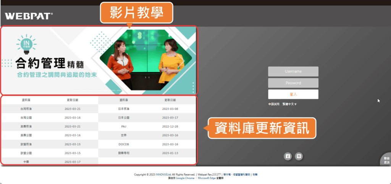The height and width of the screenshot is (184, 391).
Task: Click the Facebook icon
Action: tap(288, 156)
